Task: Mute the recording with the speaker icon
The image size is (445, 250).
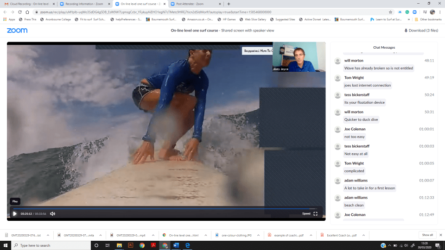Action: [x=52, y=213]
